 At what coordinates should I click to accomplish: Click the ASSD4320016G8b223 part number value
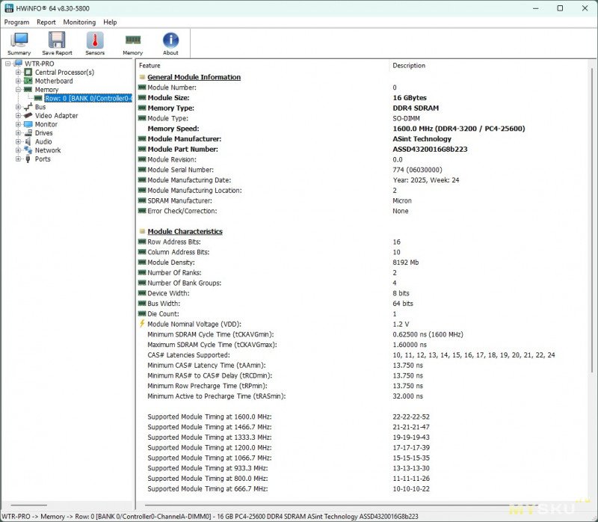[x=430, y=150]
